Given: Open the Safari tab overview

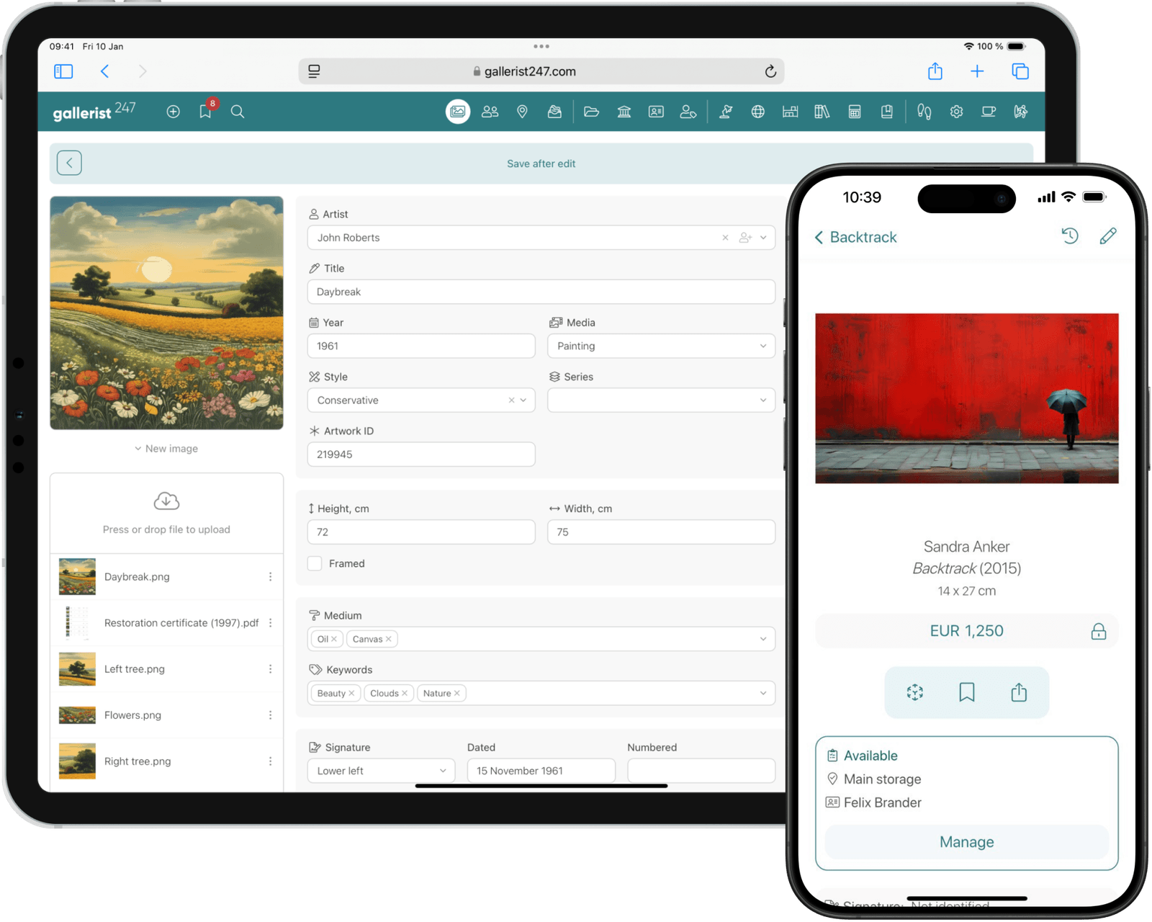Looking at the screenshot, I should pos(1020,71).
